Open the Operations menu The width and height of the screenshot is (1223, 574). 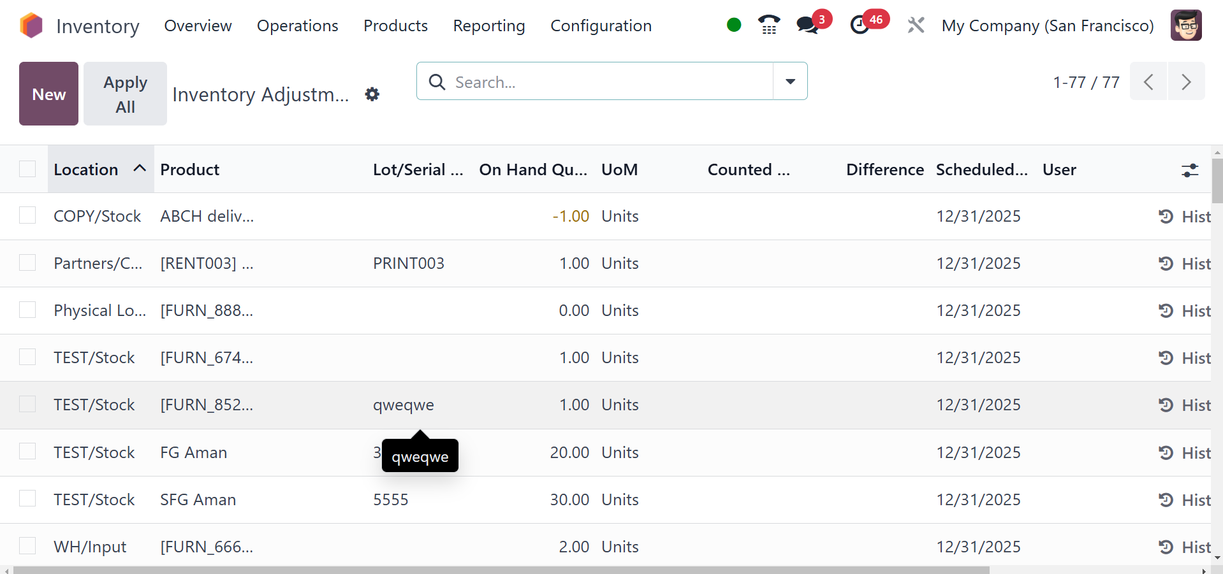coord(297,25)
